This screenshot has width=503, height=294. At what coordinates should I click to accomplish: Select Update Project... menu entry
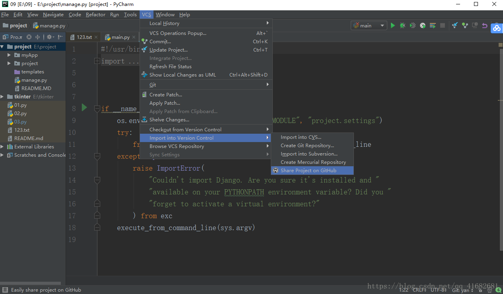[x=206, y=50]
